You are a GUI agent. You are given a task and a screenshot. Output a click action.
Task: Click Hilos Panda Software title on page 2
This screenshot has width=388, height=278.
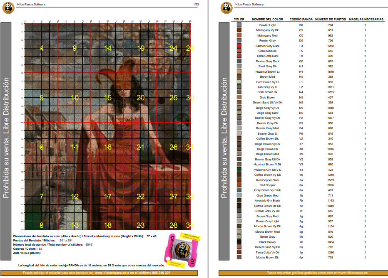249,5
